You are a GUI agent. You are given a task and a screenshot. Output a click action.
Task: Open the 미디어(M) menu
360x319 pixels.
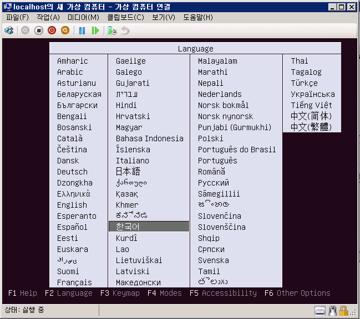pyautogui.click(x=83, y=17)
